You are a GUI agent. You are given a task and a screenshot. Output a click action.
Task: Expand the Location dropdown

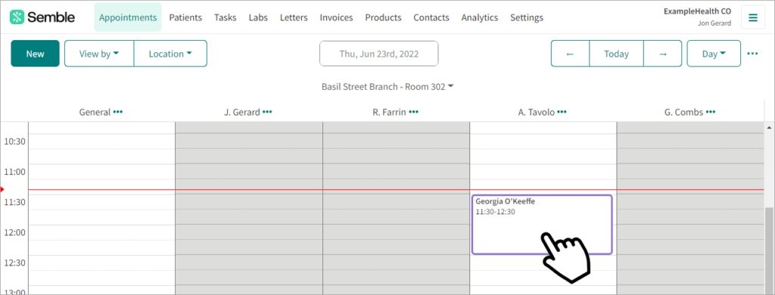(170, 54)
